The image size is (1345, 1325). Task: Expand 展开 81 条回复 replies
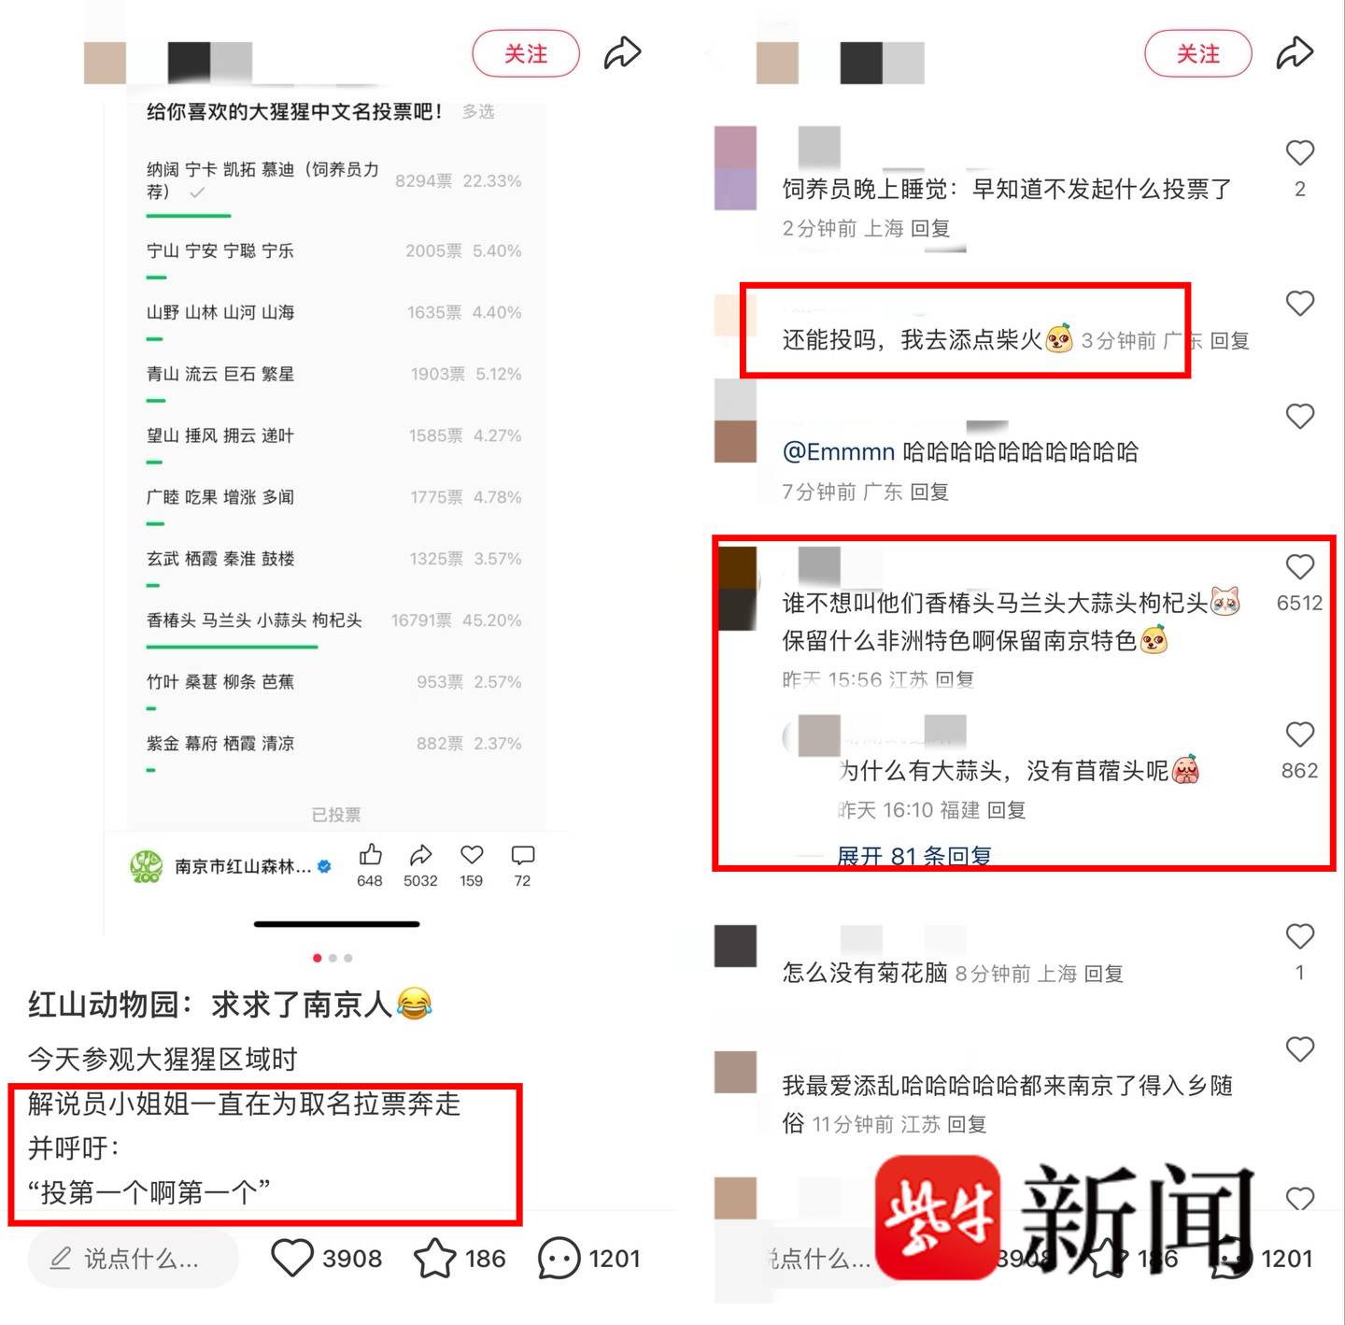(913, 856)
